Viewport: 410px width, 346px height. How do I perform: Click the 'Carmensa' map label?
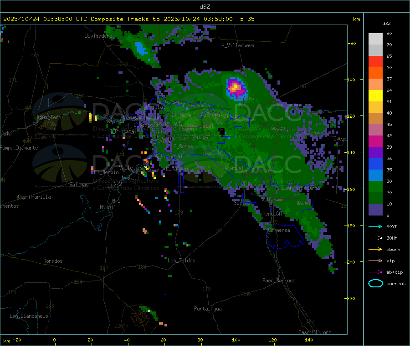(279, 230)
